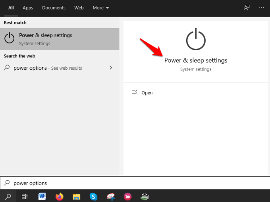The image size is (270, 202).
Task: Expand web results chevron arrow
Action: (111, 68)
